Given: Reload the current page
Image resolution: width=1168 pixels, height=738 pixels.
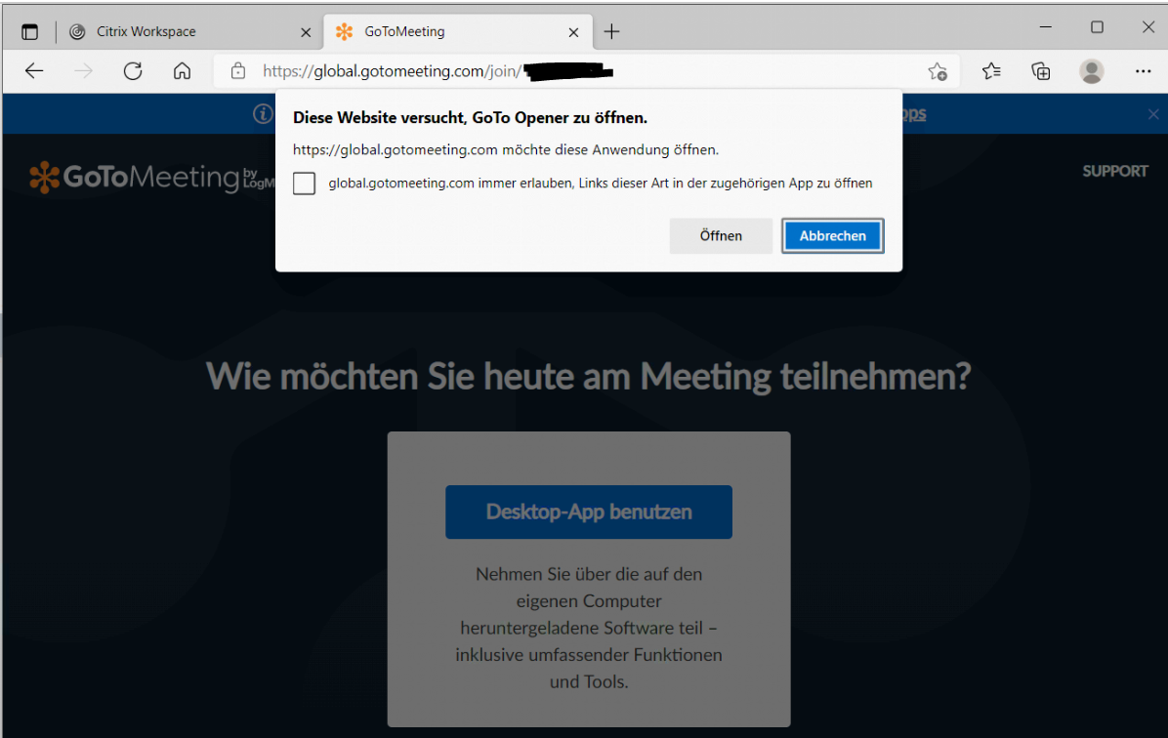Looking at the screenshot, I should [x=133, y=71].
